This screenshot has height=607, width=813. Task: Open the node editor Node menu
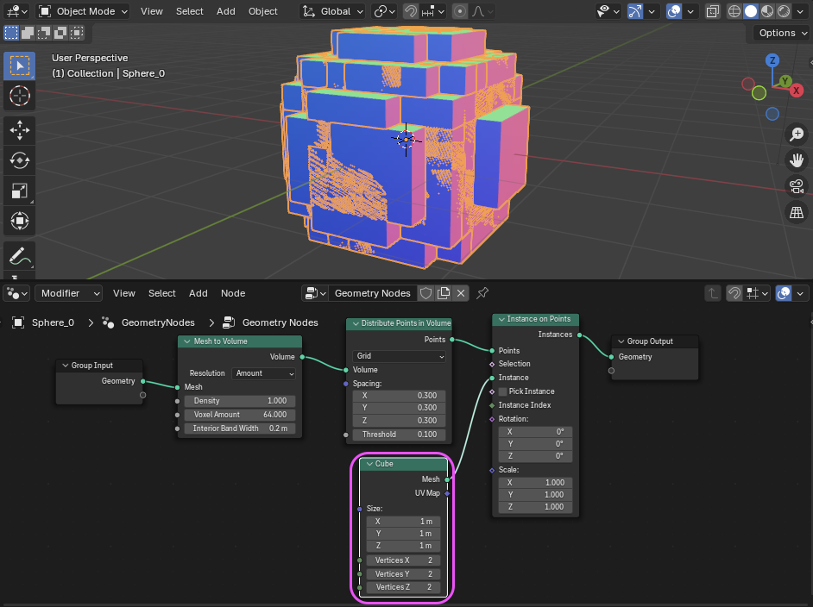coord(233,294)
